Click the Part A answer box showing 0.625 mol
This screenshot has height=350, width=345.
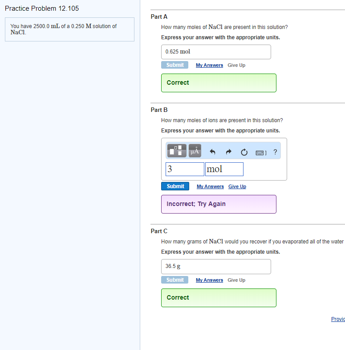216,52
